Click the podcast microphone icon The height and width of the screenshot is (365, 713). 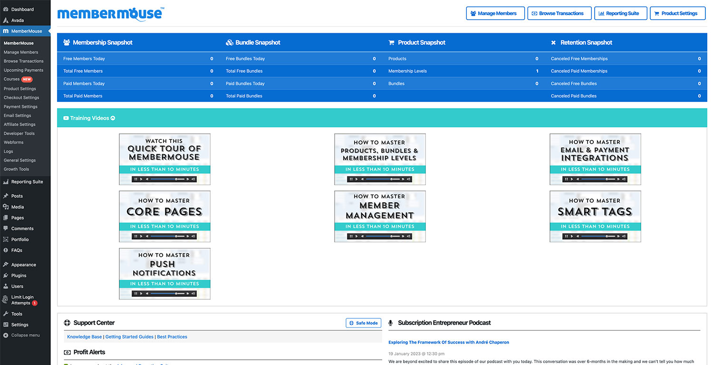(391, 323)
